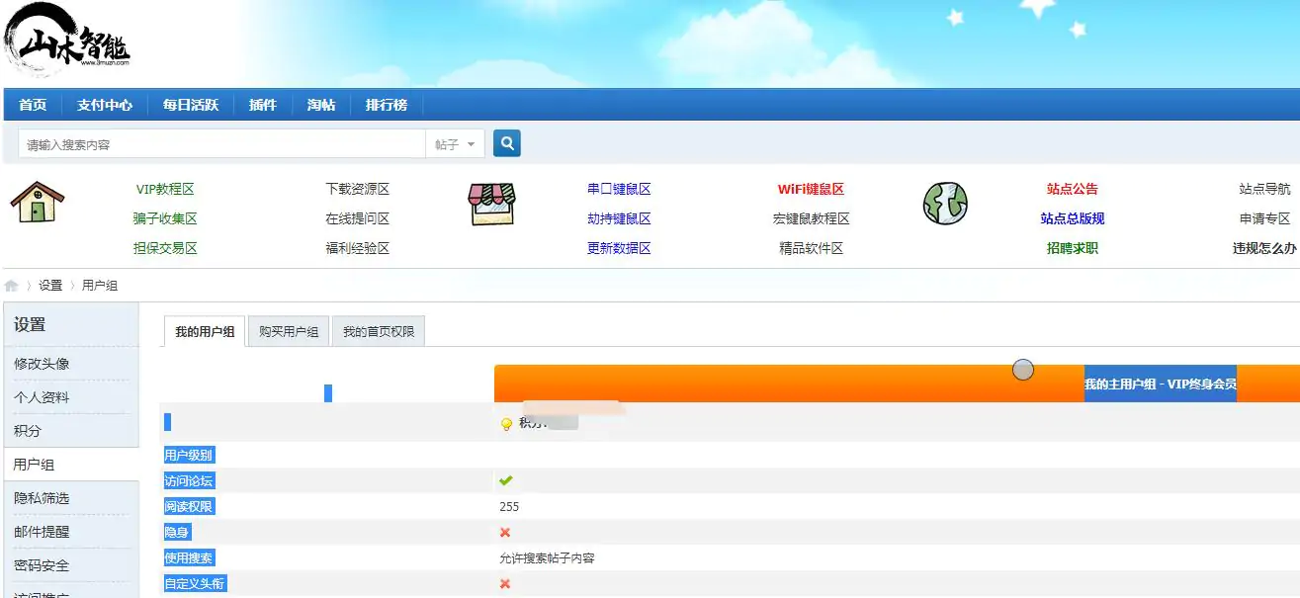Open 支付中心 in the navigation bar

[x=105, y=105]
